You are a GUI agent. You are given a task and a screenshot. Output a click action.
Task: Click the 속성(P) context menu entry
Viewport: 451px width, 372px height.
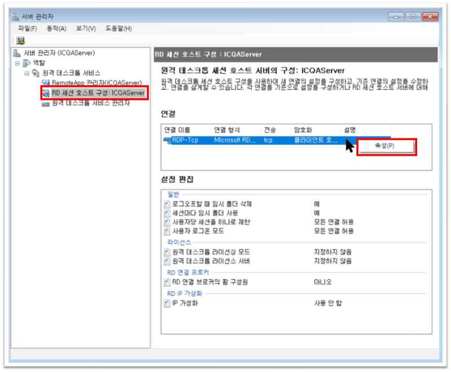pyautogui.click(x=384, y=146)
